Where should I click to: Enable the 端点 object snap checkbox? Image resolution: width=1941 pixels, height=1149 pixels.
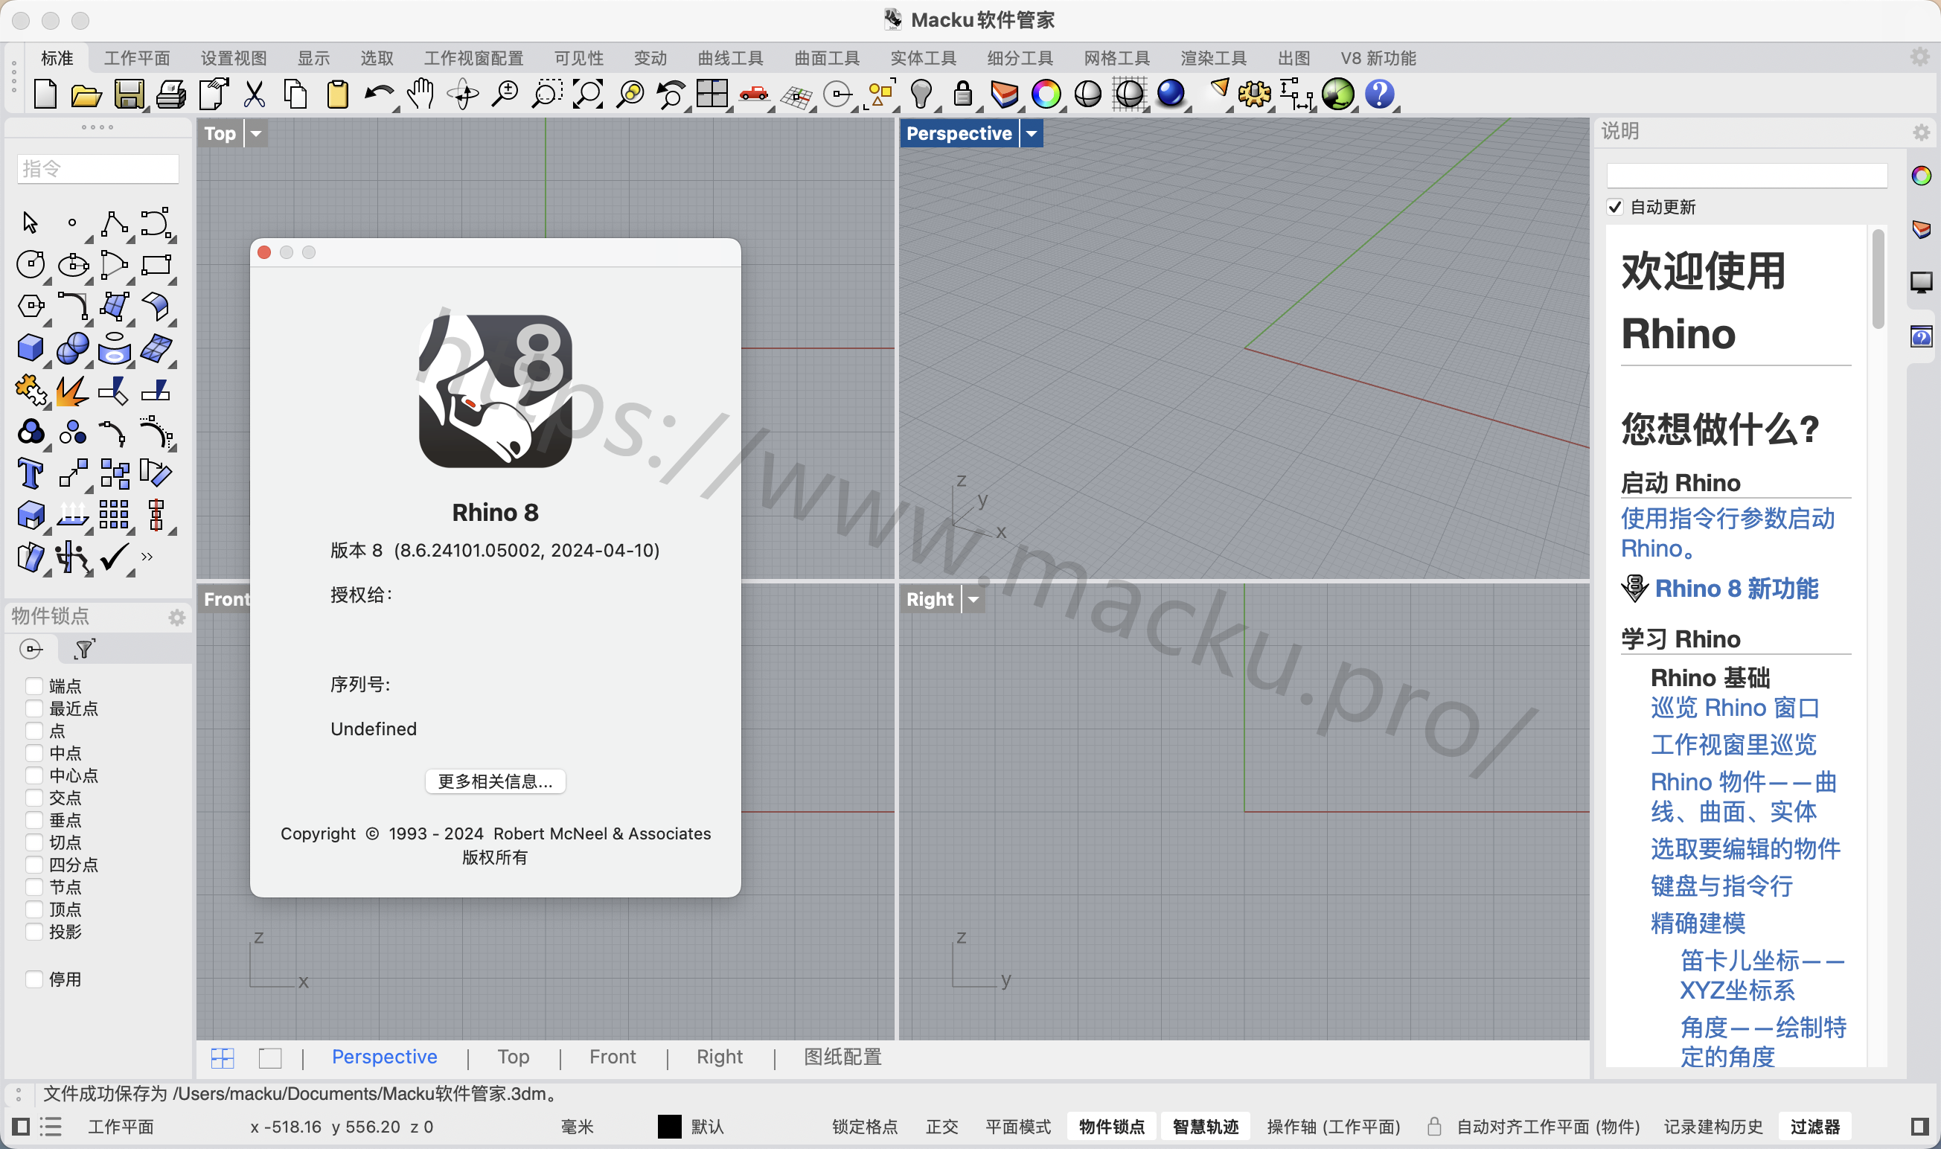pos(34,686)
